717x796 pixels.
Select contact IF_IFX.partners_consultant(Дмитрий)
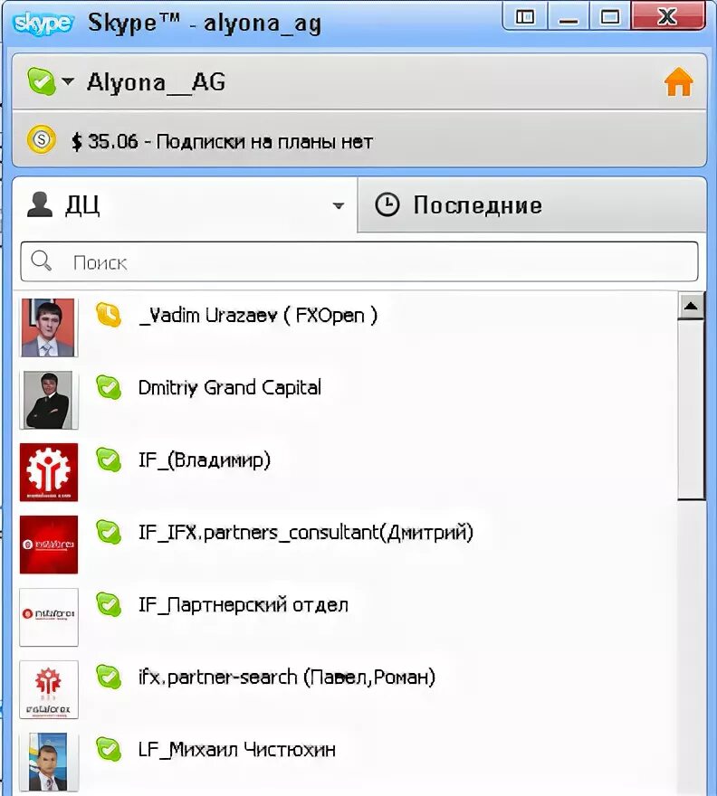pyautogui.click(x=346, y=545)
